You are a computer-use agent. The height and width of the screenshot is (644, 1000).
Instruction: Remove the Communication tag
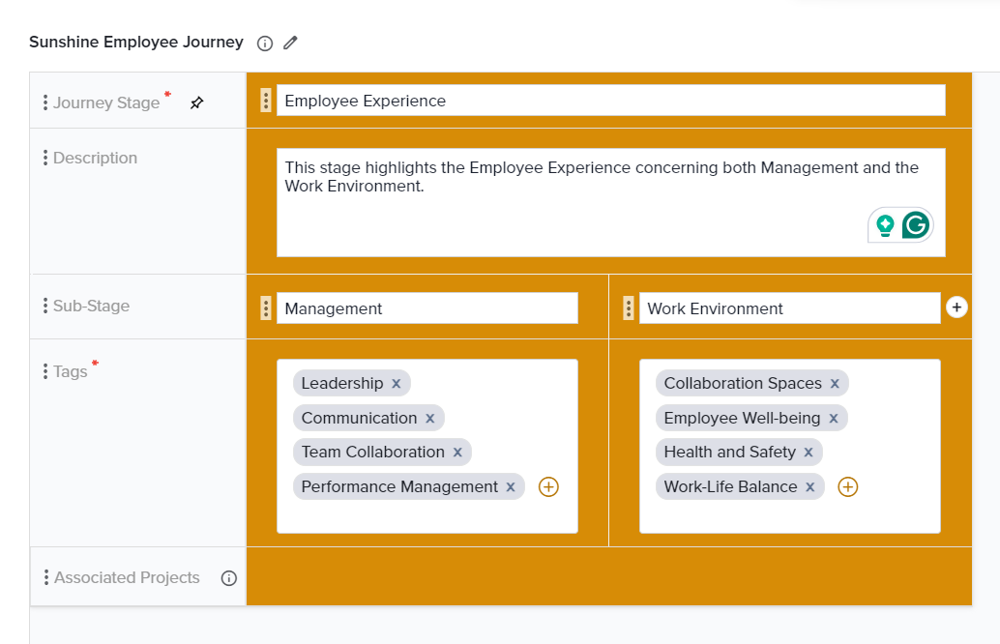pyautogui.click(x=429, y=419)
